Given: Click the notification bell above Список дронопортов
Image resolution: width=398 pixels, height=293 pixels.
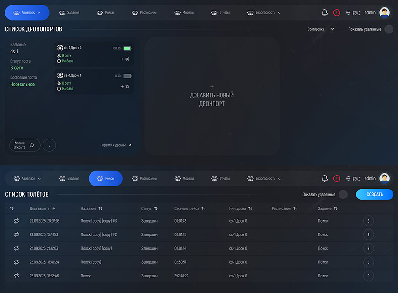Looking at the screenshot, I should (324, 13).
